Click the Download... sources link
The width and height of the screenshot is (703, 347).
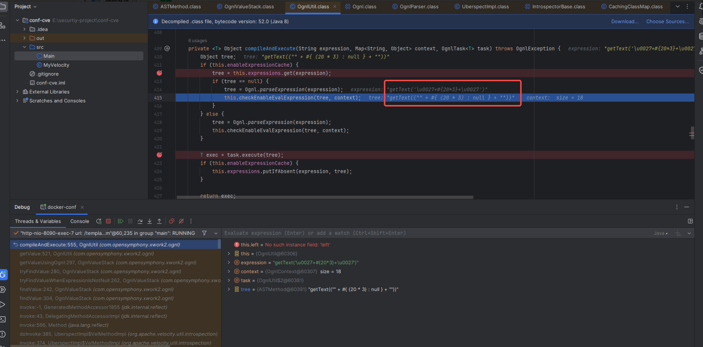[x=625, y=22]
